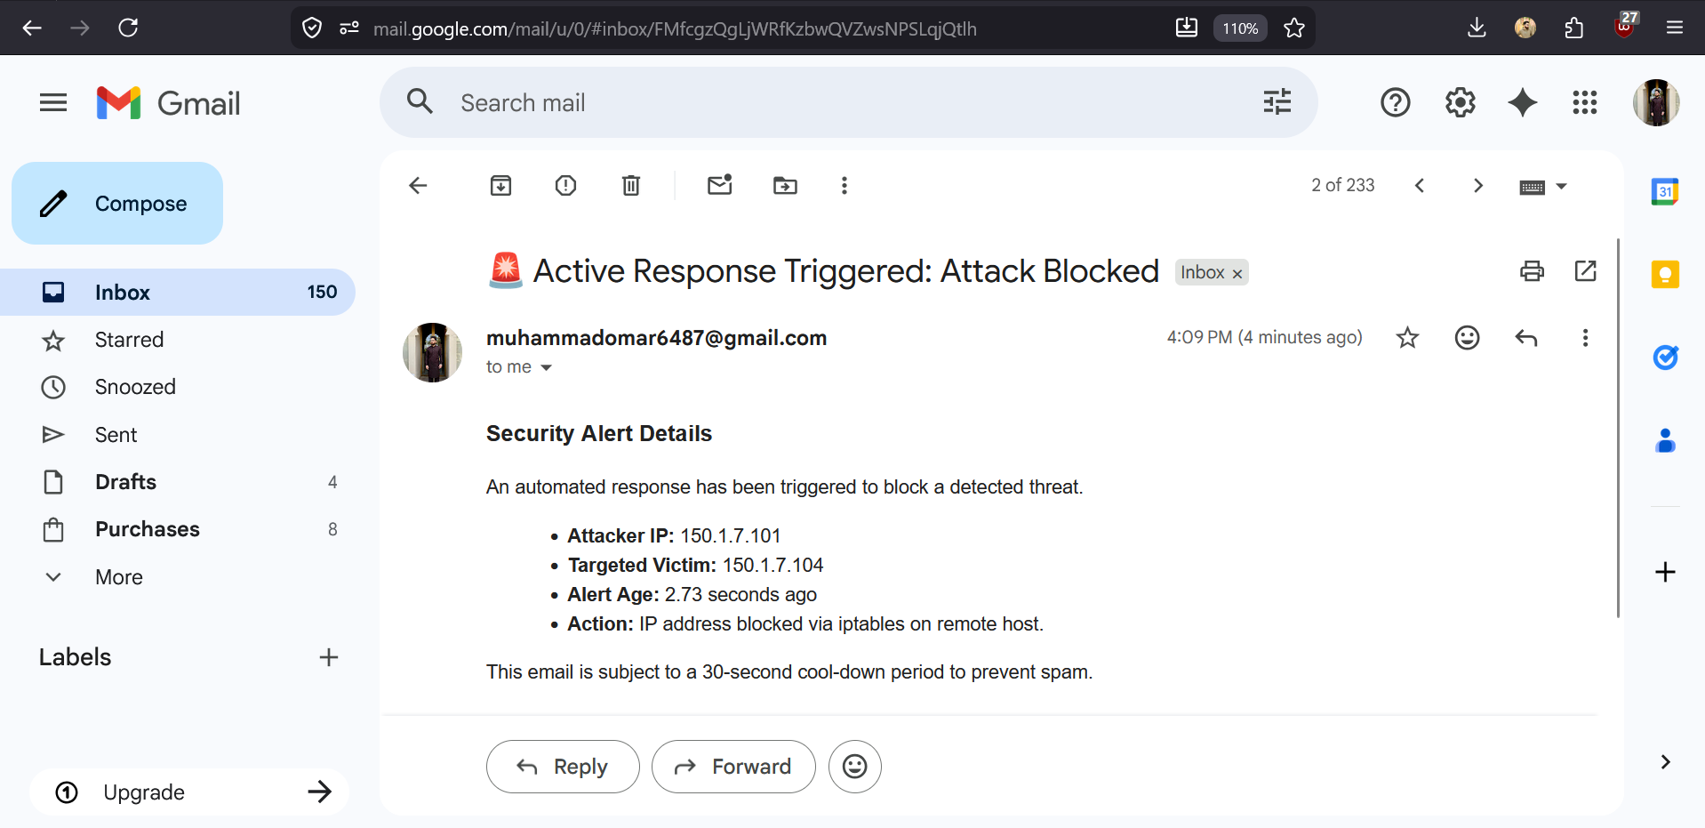Show details dropdown next to 'to me'
Viewport: 1705px width, 828px height.
point(546,367)
